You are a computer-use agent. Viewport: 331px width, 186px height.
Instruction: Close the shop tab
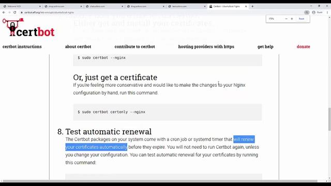point(81,6)
